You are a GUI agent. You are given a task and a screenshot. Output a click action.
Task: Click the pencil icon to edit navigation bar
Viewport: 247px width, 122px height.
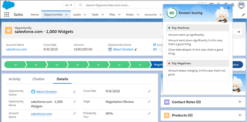(x=243, y=14)
